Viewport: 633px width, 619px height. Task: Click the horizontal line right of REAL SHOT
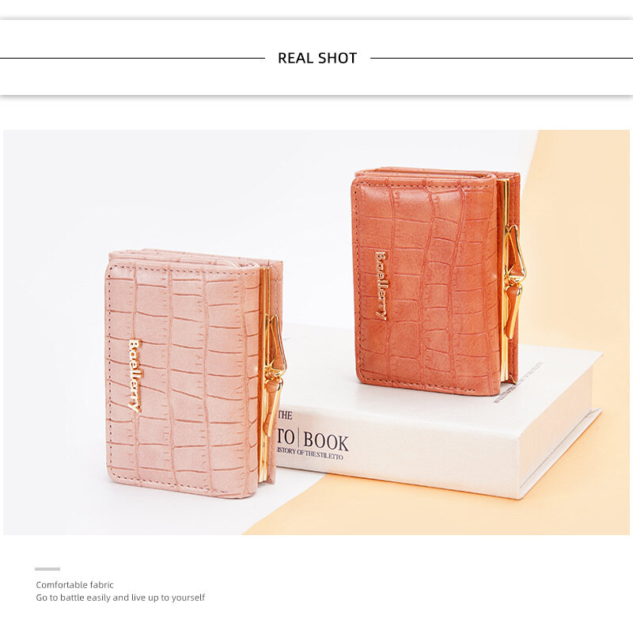tap(502, 58)
